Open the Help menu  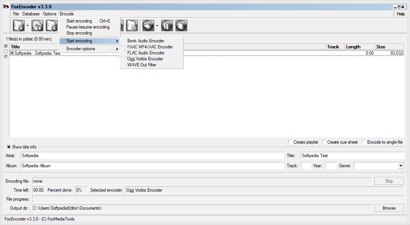tap(401, 14)
